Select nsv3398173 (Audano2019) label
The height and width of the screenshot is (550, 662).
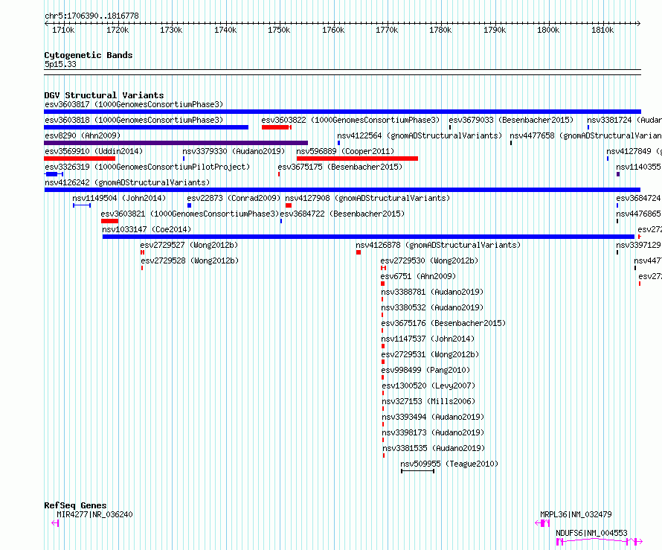click(x=433, y=432)
